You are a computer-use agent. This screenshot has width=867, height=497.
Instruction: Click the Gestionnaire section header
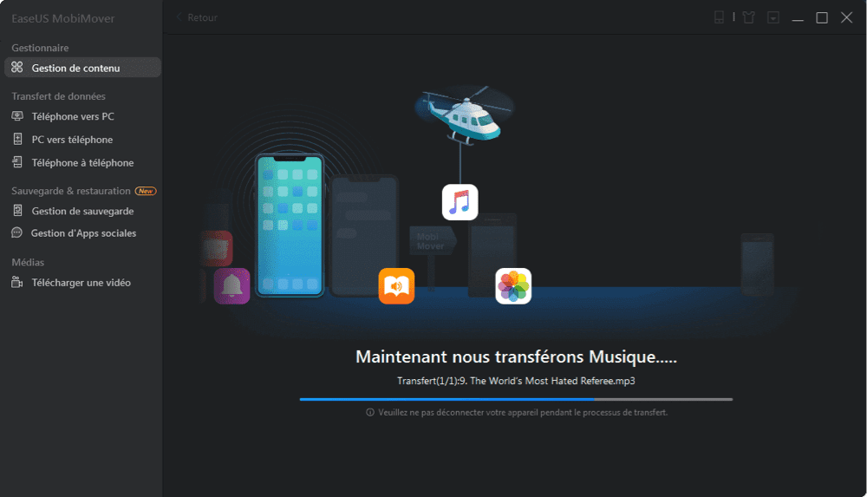point(40,49)
